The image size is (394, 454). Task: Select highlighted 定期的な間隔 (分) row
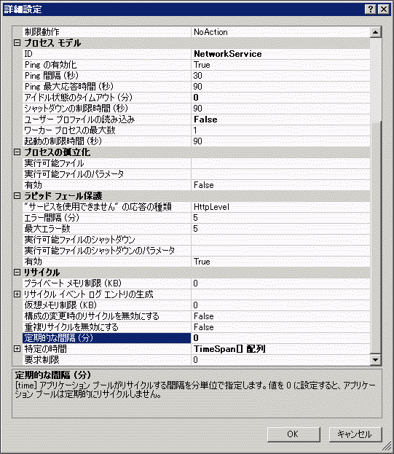(107, 338)
